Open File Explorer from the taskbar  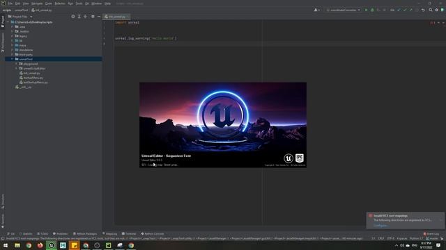[17, 245]
